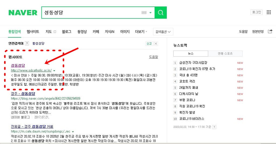The image size is (276, 144).
Task: Open the m.cafe.daum.net/sungdongc URL
Action: click(x=40, y=131)
